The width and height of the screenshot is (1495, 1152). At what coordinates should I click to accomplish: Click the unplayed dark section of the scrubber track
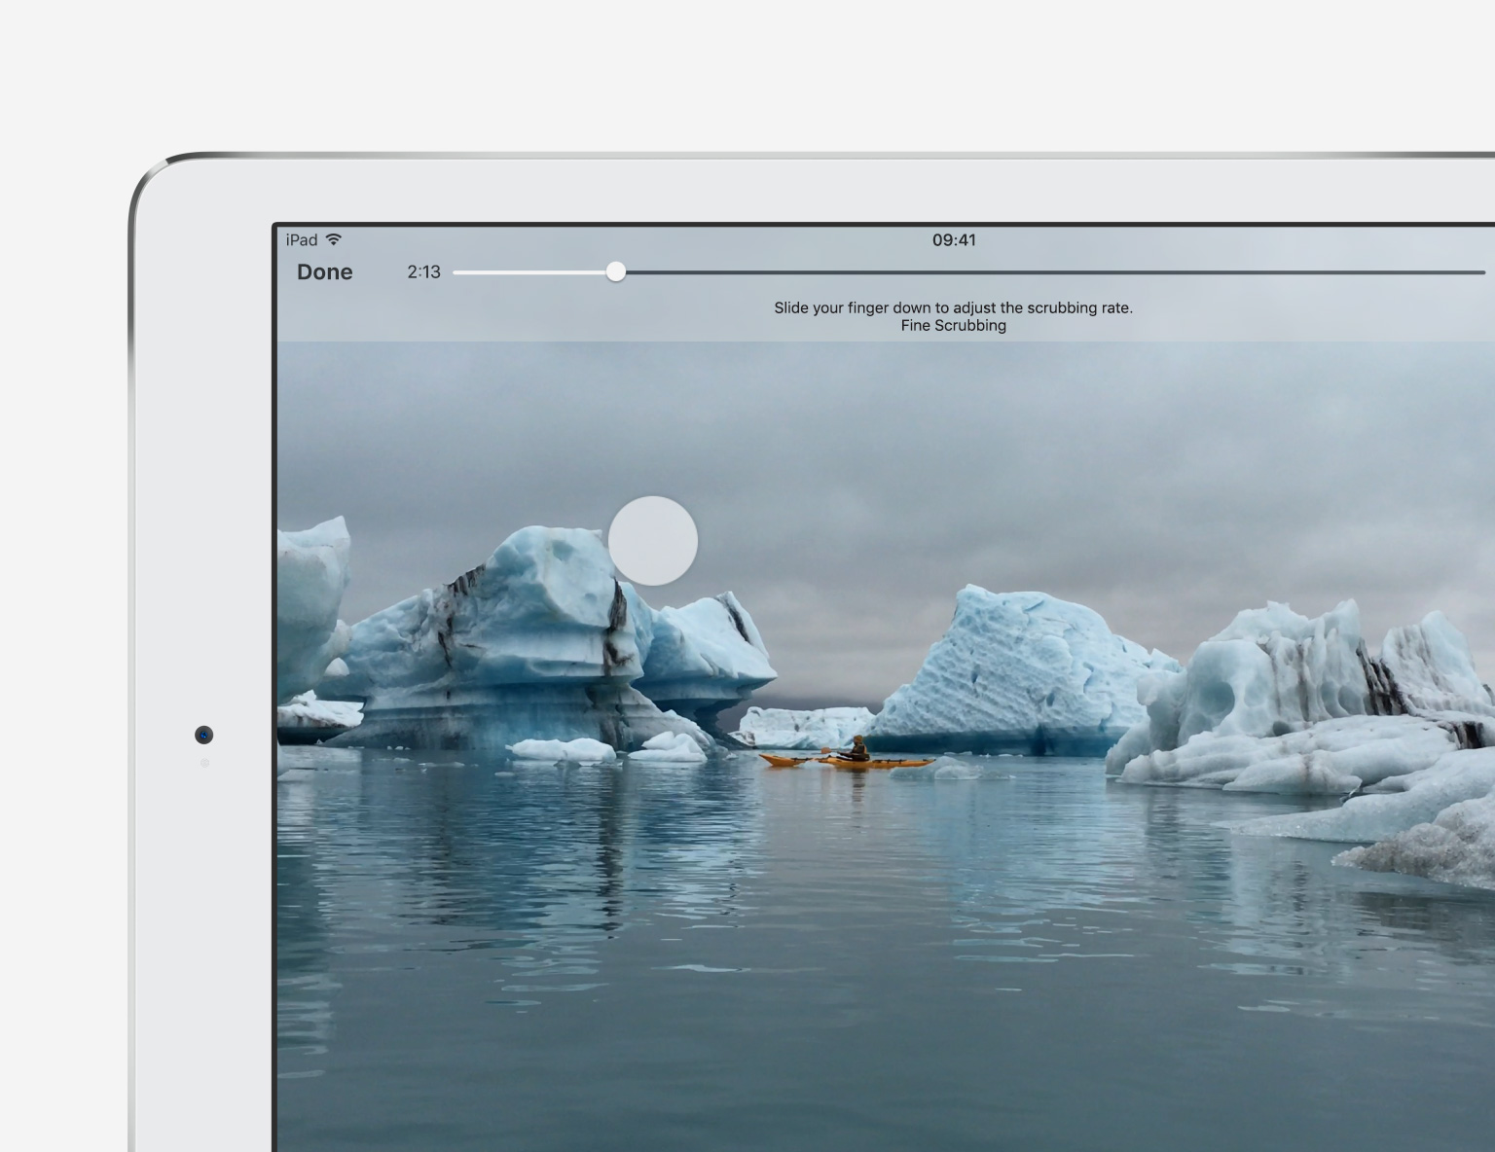coord(1051,272)
